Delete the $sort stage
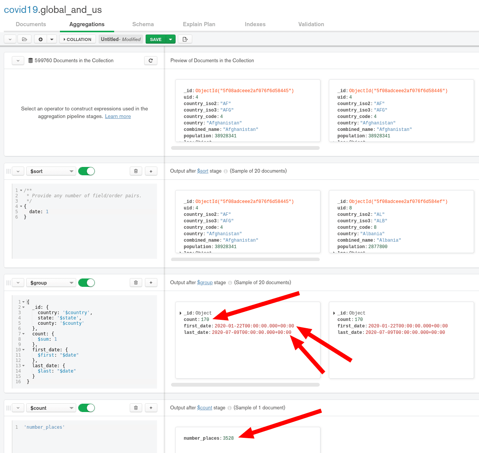This screenshot has width=479, height=453. pyautogui.click(x=136, y=171)
